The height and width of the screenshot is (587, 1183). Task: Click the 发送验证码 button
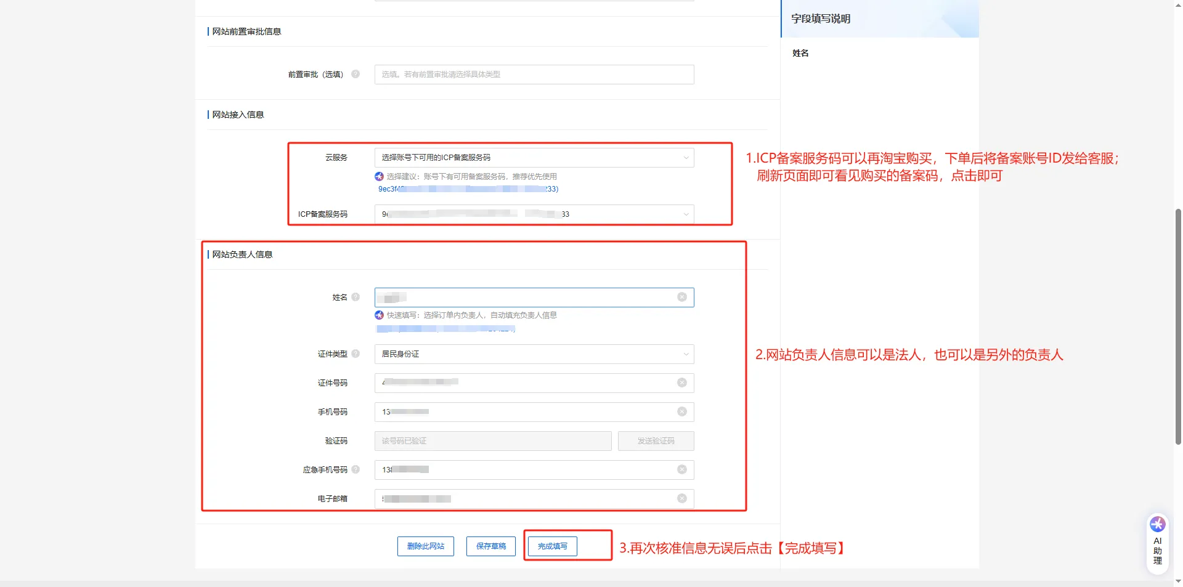(656, 441)
